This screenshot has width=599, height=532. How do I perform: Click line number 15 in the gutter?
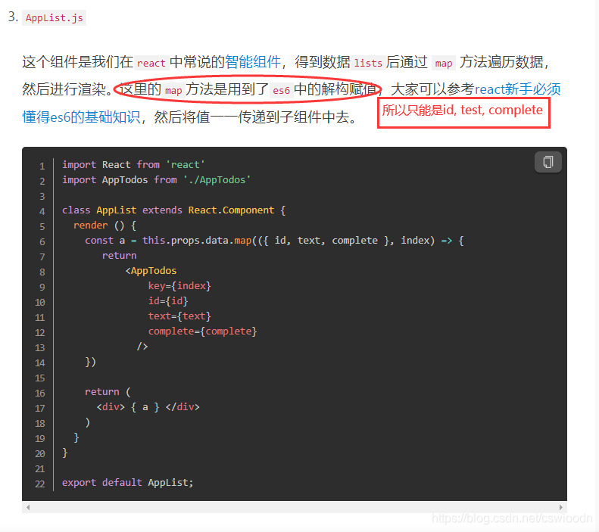coord(40,378)
